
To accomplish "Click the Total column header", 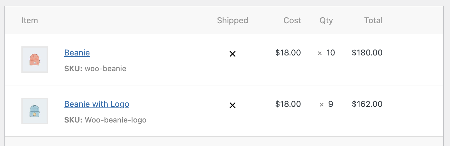I will (x=373, y=21).
